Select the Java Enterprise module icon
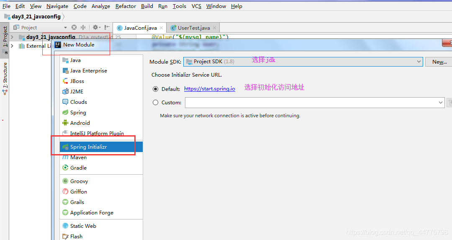This screenshot has width=452, height=240. (x=65, y=71)
